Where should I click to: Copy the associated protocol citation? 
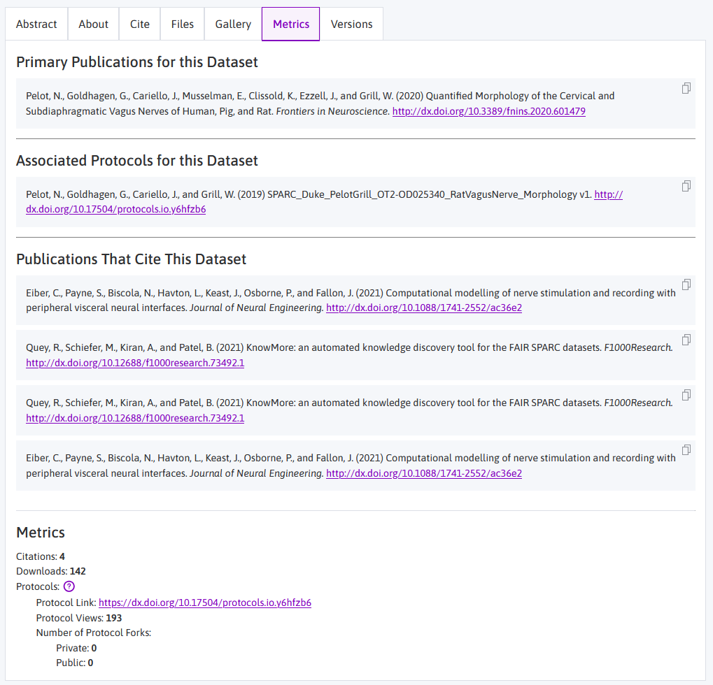pyautogui.click(x=686, y=186)
